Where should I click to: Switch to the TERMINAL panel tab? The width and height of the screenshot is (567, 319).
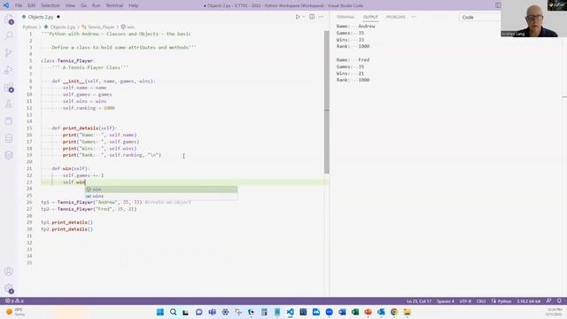[346, 17]
